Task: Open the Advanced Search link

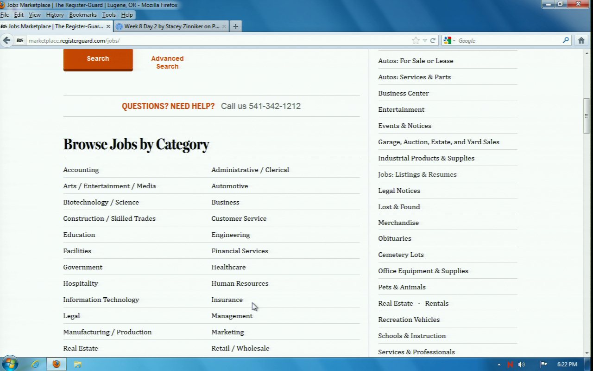Action: click(167, 62)
